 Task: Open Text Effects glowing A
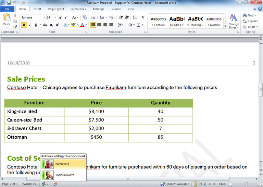[x=65, y=25]
